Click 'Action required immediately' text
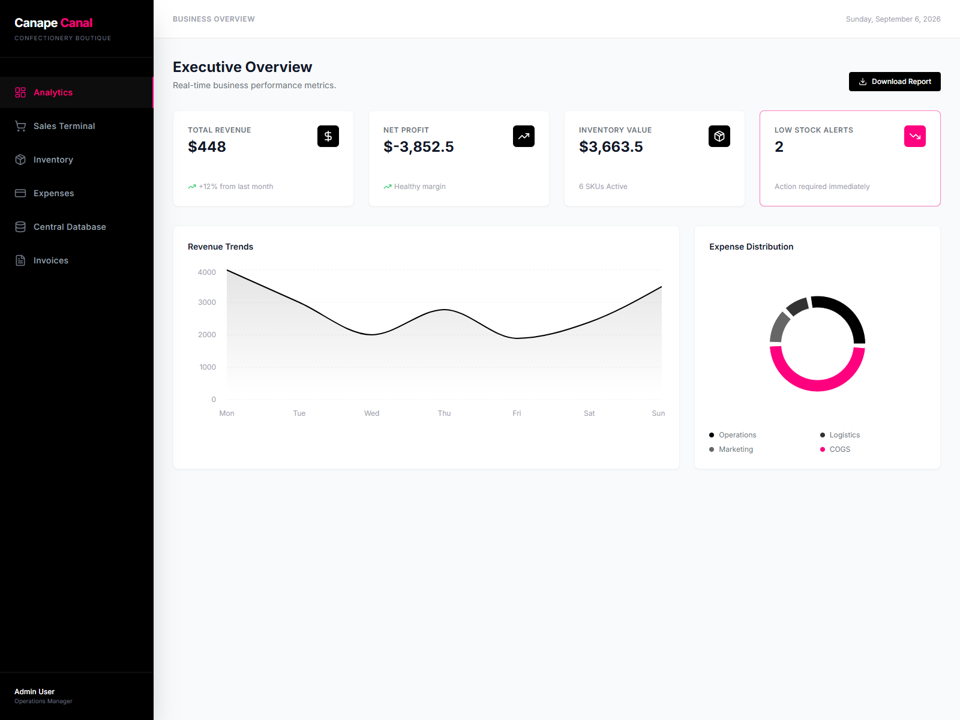The width and height of the screenshot is (960, 720). [x=822, y=187]
